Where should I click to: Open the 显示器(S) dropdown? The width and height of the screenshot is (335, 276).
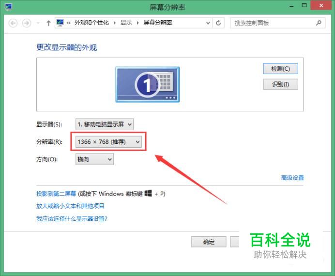tap(105, 124)
